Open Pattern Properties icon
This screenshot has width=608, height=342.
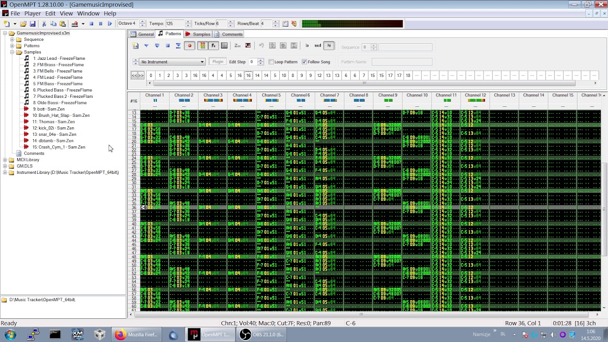click(224, 46)
